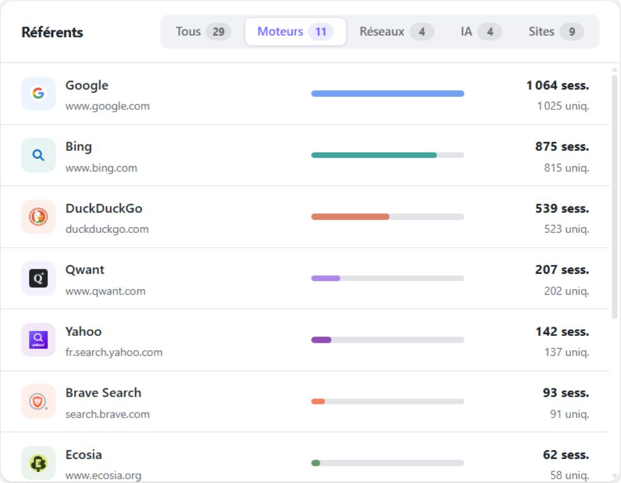Click the 62 sess. value

566,455
